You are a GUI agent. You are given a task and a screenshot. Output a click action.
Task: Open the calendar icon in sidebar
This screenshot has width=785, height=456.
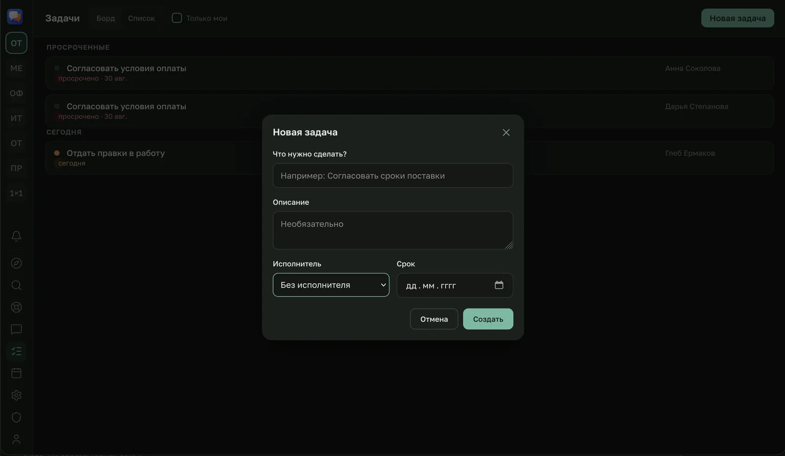coord(16,373)
